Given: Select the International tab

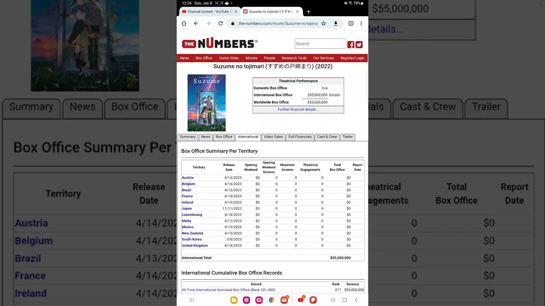Looking at the screenshot, I should [248, 137].
